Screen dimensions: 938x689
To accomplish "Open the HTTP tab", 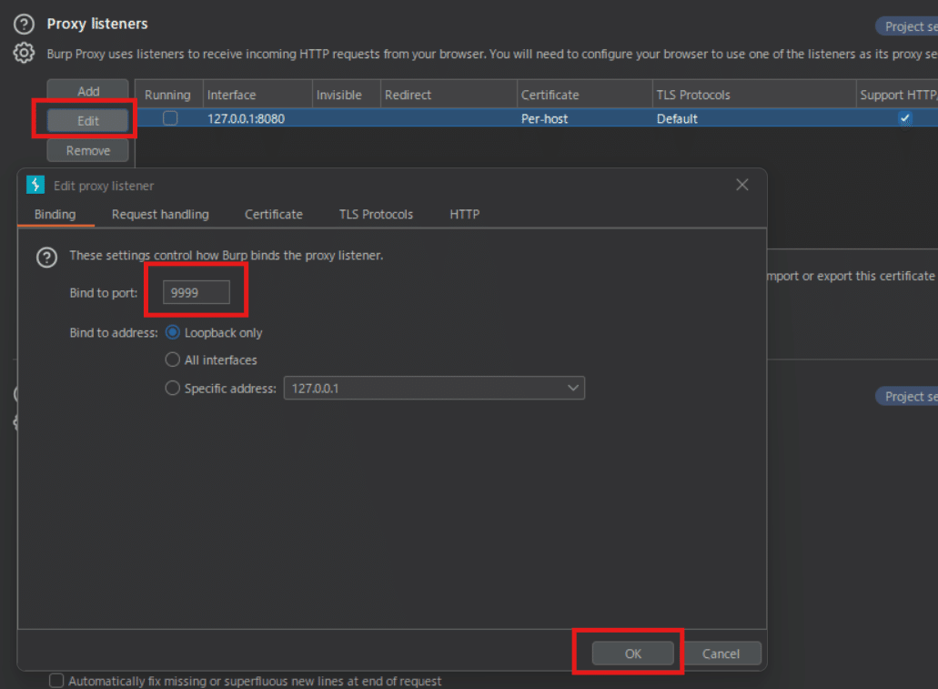I will [464, 214].
